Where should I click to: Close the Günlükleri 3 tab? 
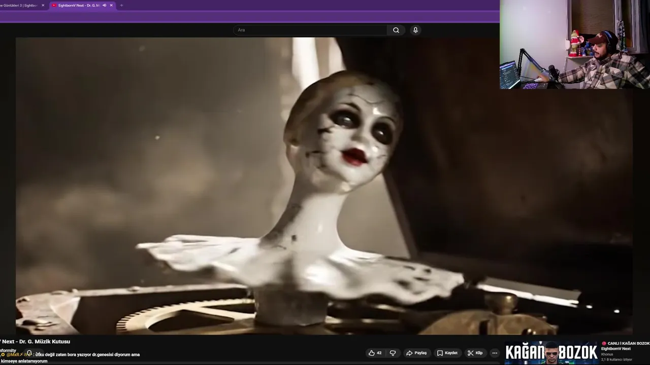coord(43,6)
